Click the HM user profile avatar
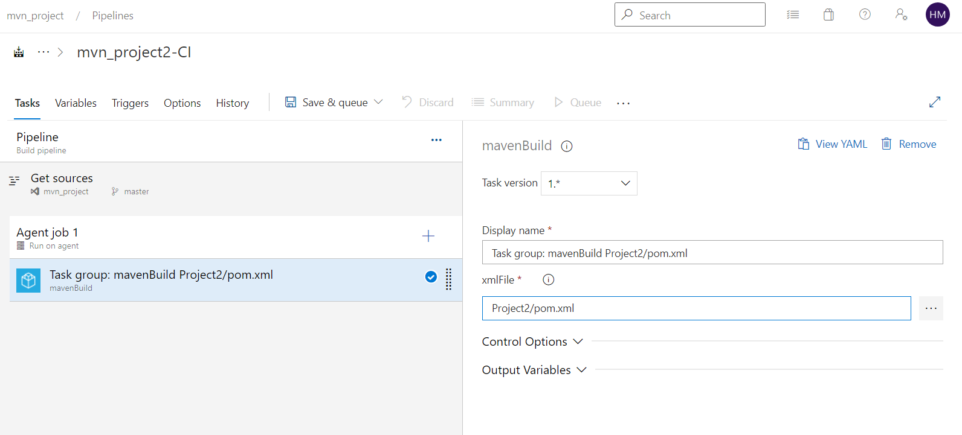The width and height of the screenshot is (962, 435). tap(937, 14)
